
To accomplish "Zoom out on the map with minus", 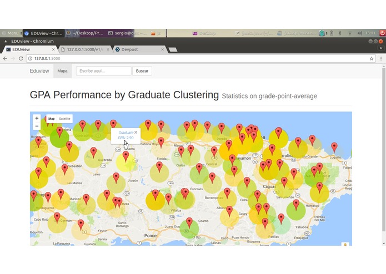I will pos(37,126).
